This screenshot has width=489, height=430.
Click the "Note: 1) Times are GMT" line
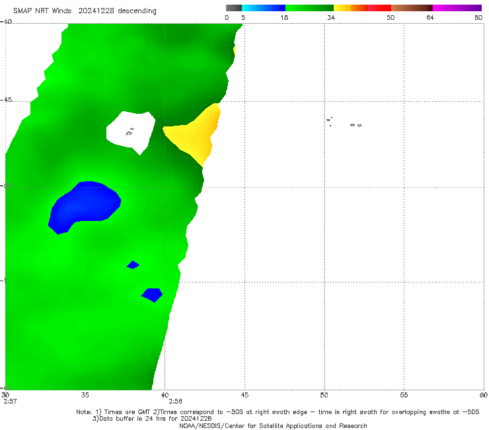click(278, 412)
